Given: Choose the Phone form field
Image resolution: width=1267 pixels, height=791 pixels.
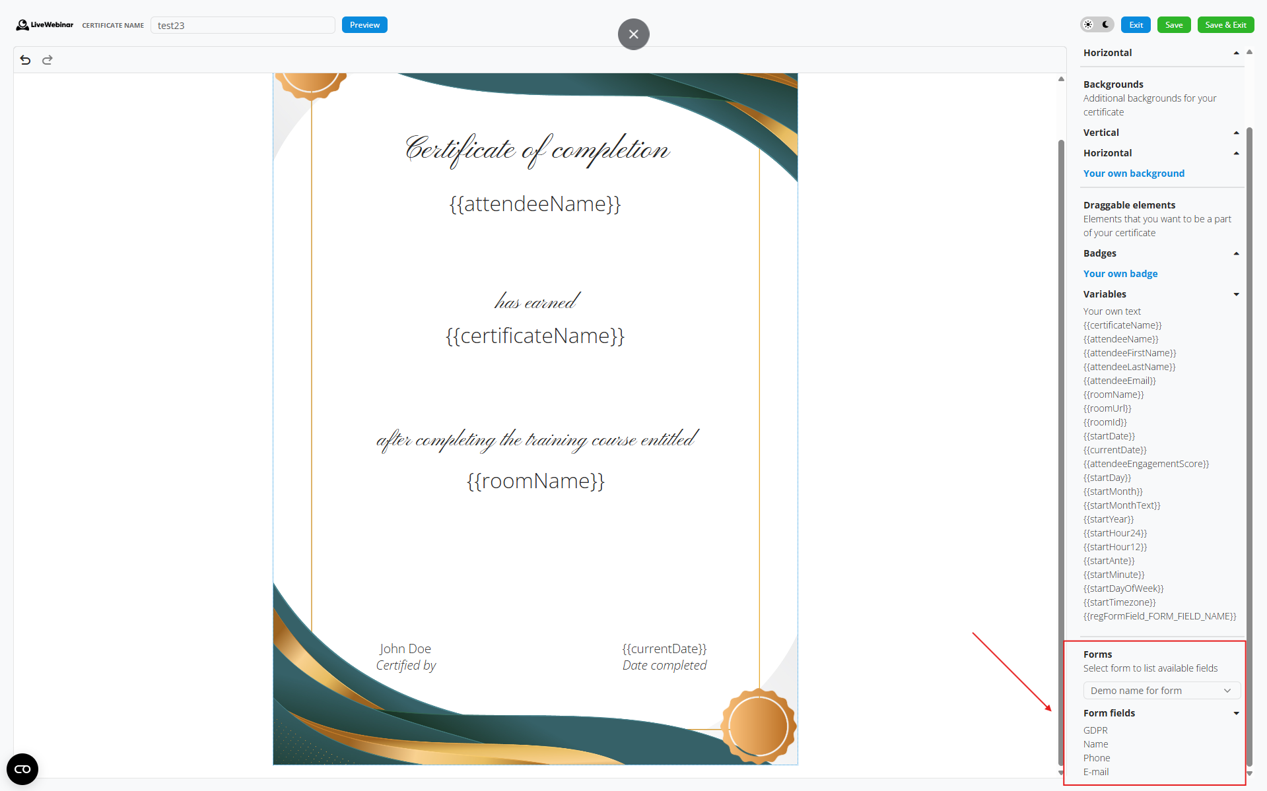Looking at the screenshot, I should [1097, 758].
